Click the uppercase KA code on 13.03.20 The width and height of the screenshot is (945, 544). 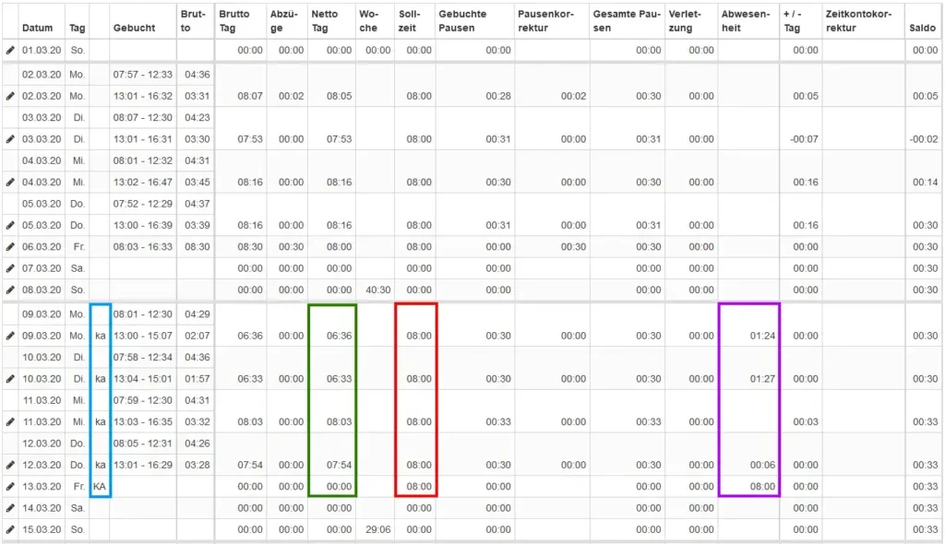click(x=101, y=487)
